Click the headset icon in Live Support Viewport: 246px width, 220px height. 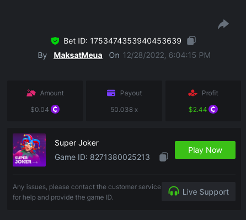(x=174, y=191)
